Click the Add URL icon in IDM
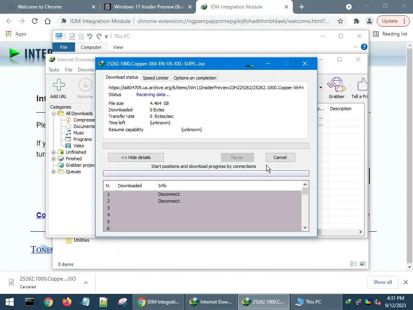The height and width of the screenshot is (310, 413). 58,85
